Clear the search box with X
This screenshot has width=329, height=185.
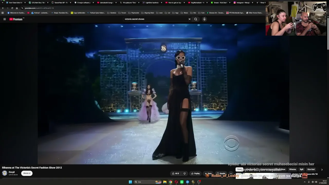pyautogui.click(x=190, y=19)
